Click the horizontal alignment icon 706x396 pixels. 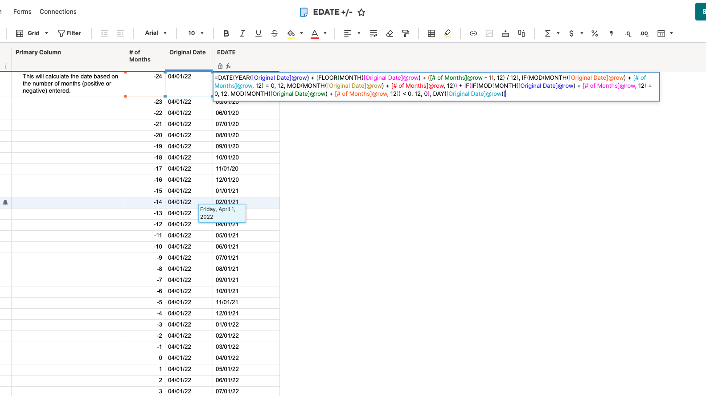(348, 33)
